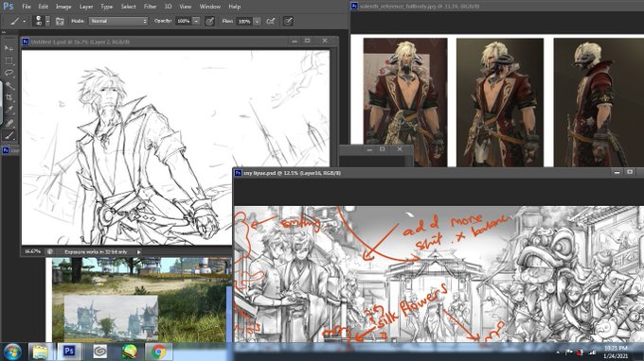
Task: Select the Quick Selection wand tool
Action: click(x=9, y=85)
